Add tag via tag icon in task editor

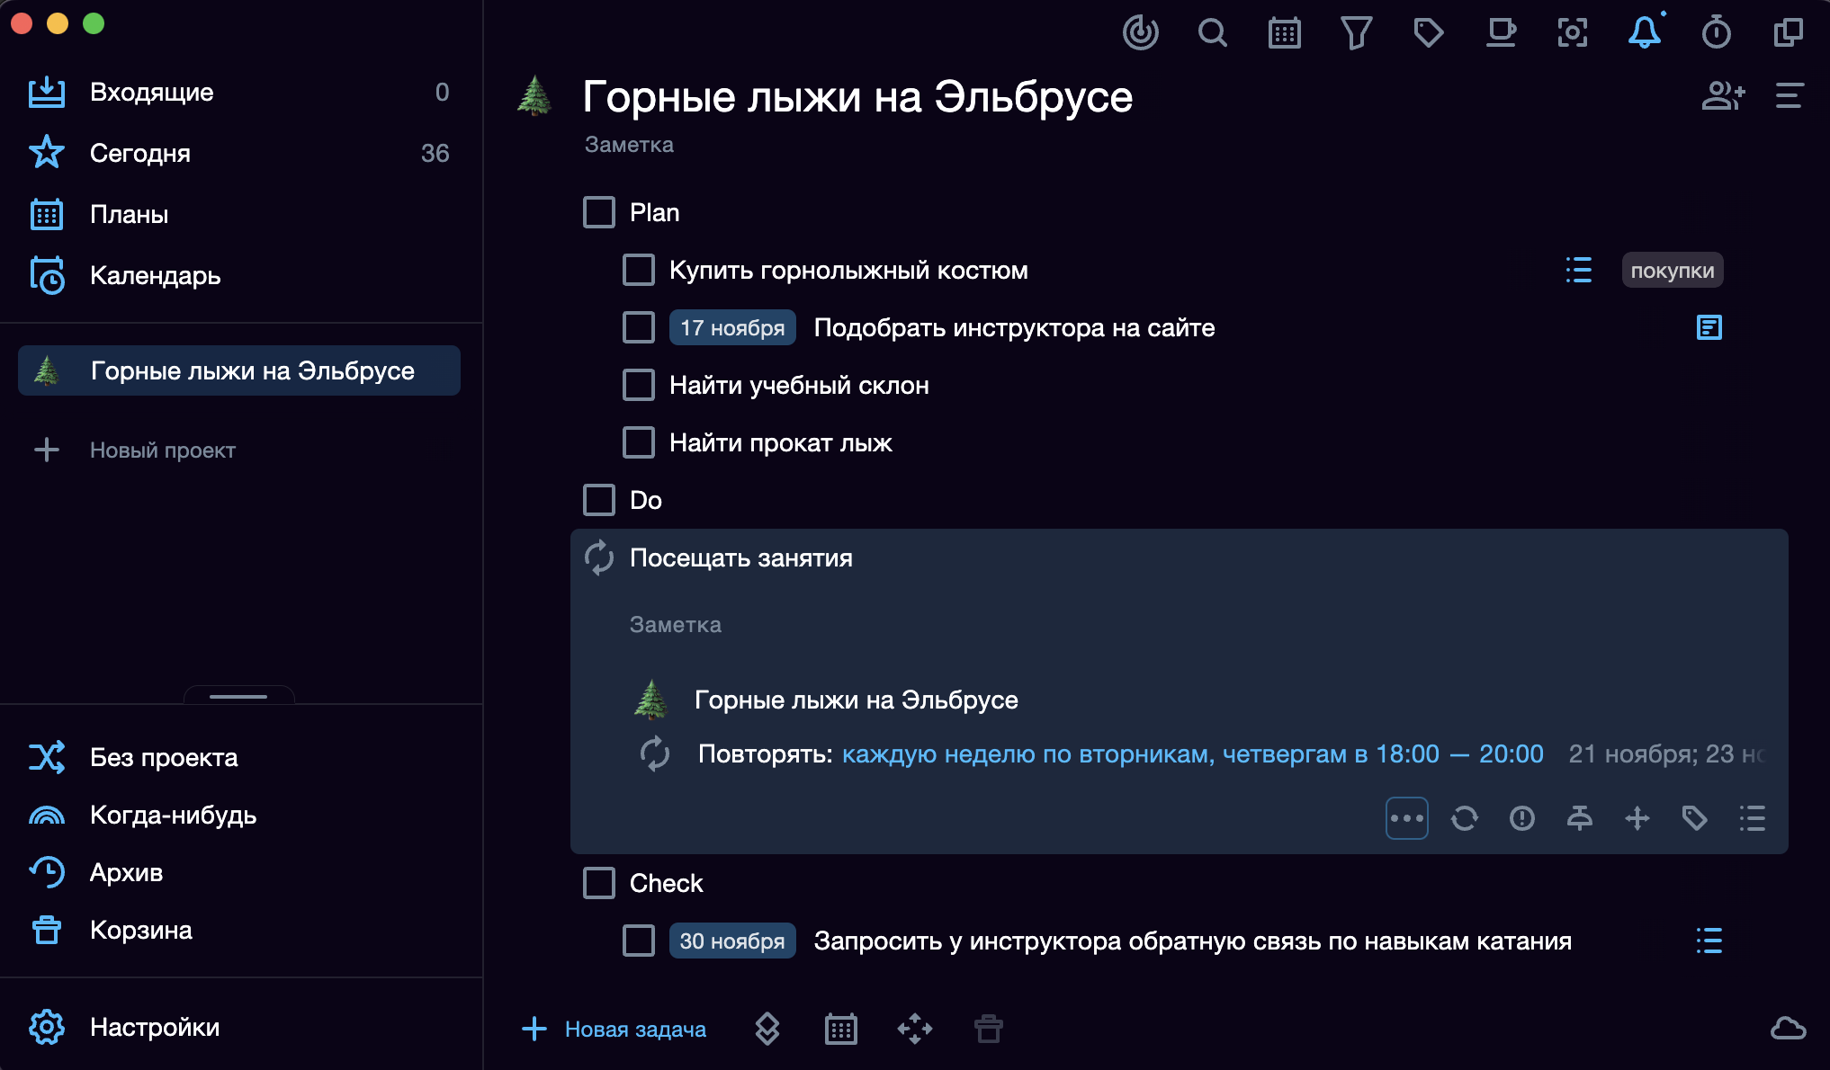coord(1695,818)
